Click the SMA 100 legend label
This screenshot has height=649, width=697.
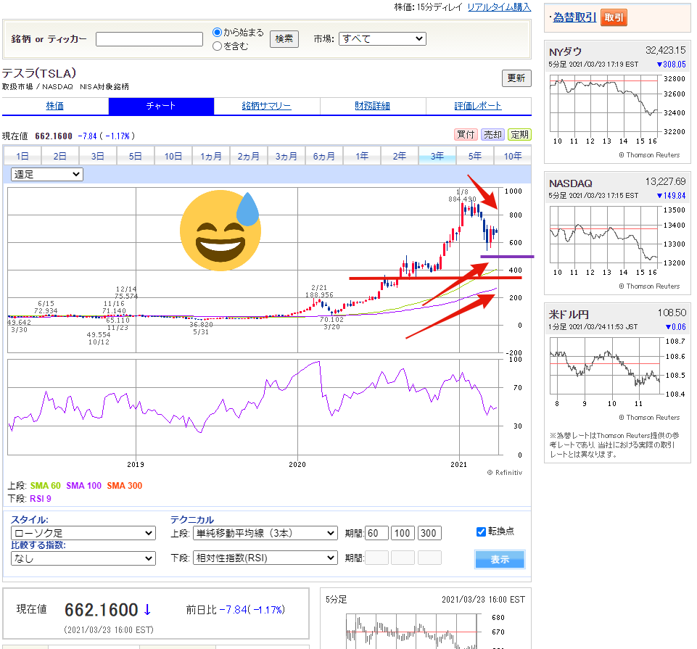(x=84, y=486)
